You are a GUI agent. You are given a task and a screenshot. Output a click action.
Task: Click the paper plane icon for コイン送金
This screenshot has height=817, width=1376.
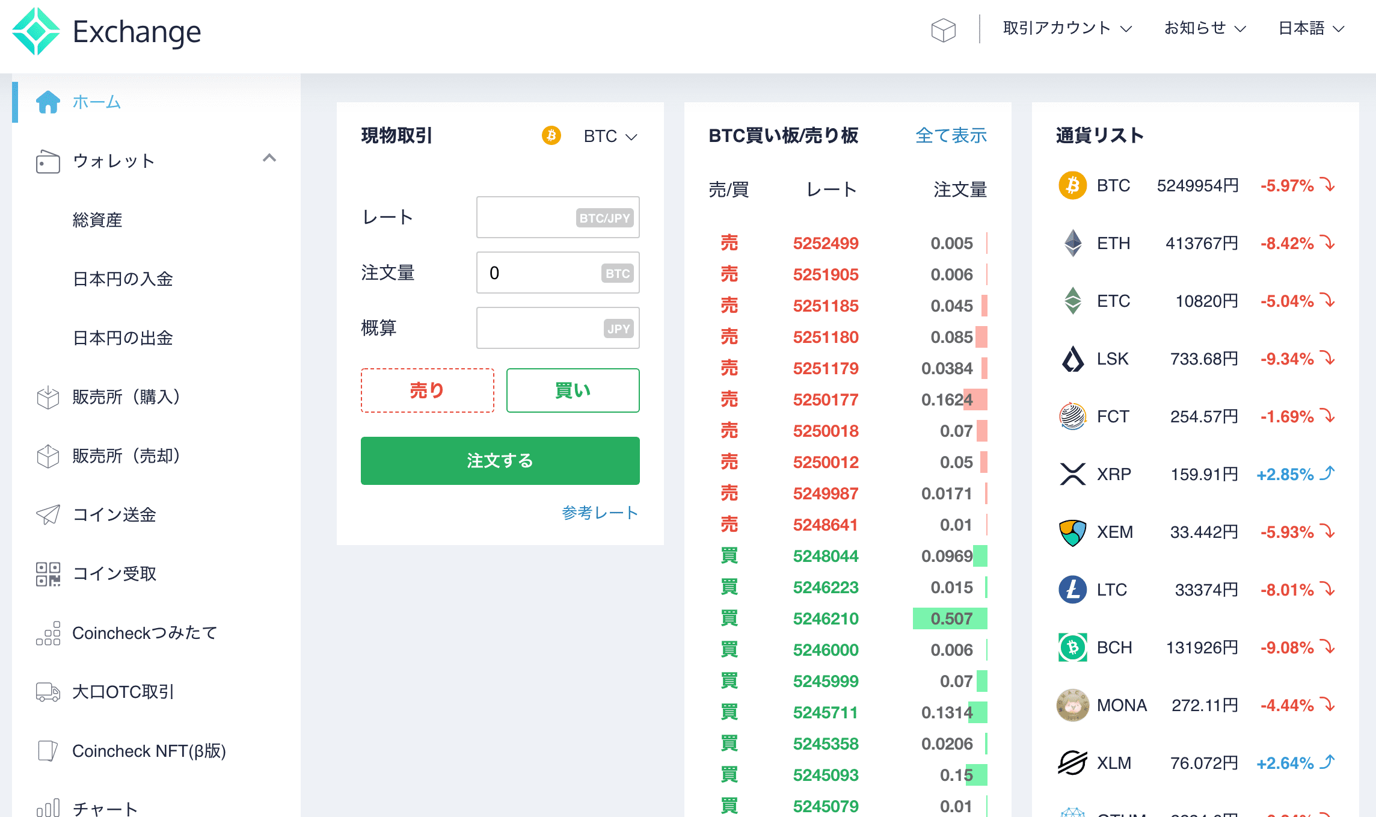48,514
